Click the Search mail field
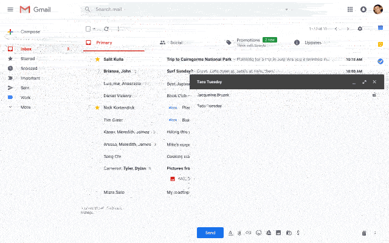389x243 pixels. 188,10
